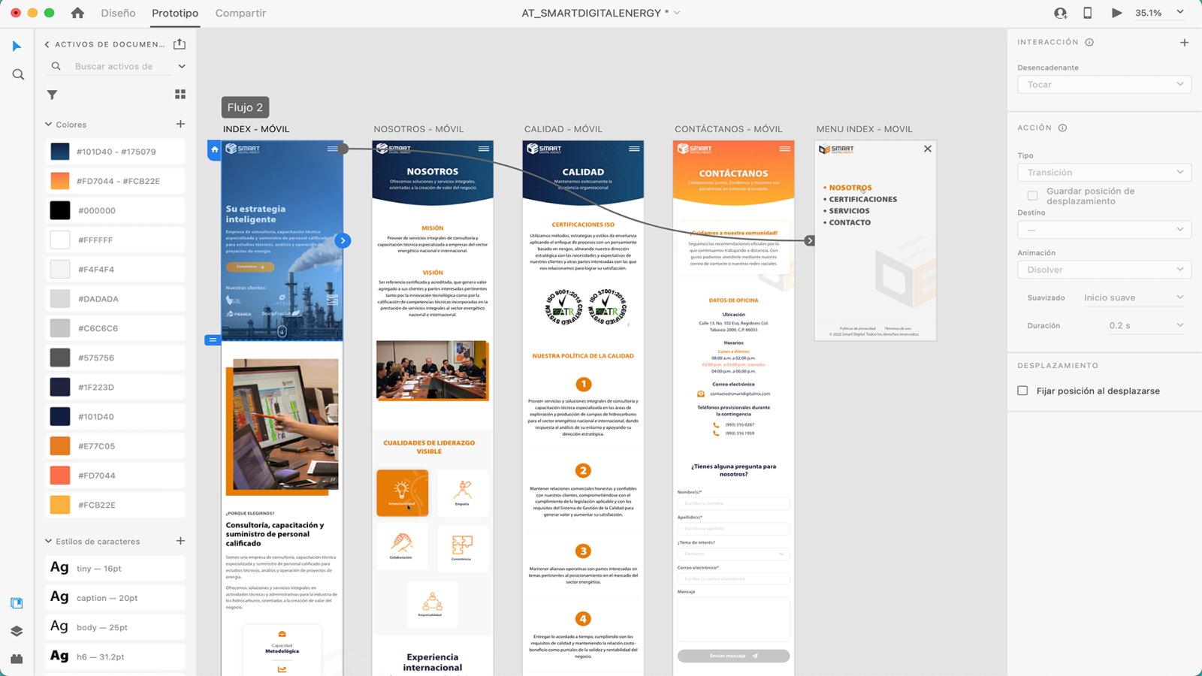Add a new interaction with plus button

1184,43
